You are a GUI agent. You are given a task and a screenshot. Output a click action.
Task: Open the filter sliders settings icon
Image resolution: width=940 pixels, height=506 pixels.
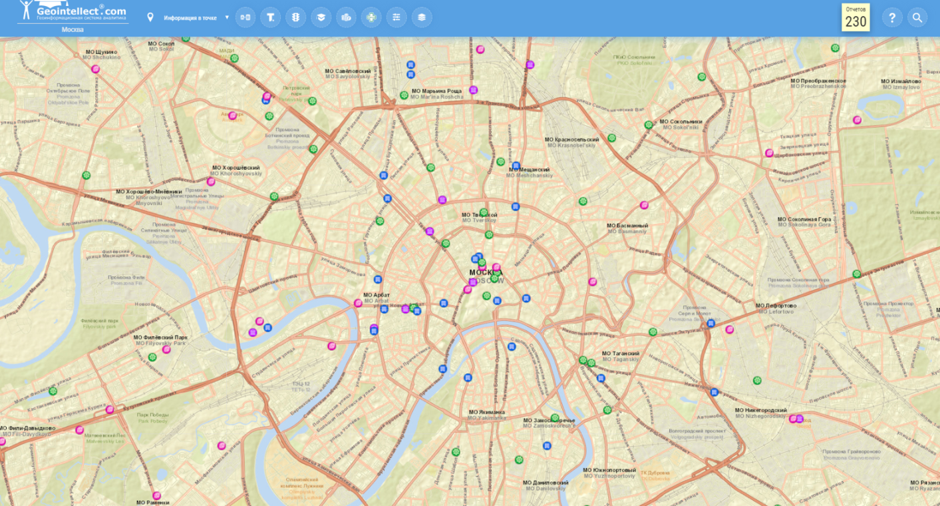396,17
